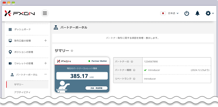The width and height of the screenshot is (218, 107).
Task: Click the Japan flag icon
Action: coord(163,13)
